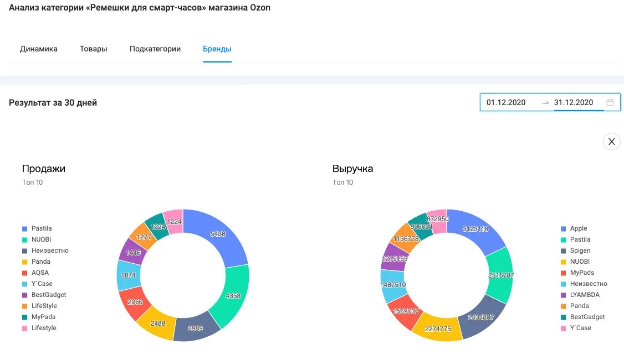Click the 1136778 orange revenue slice
Screen dimensions: 624x360
click(x=405, y=238)
